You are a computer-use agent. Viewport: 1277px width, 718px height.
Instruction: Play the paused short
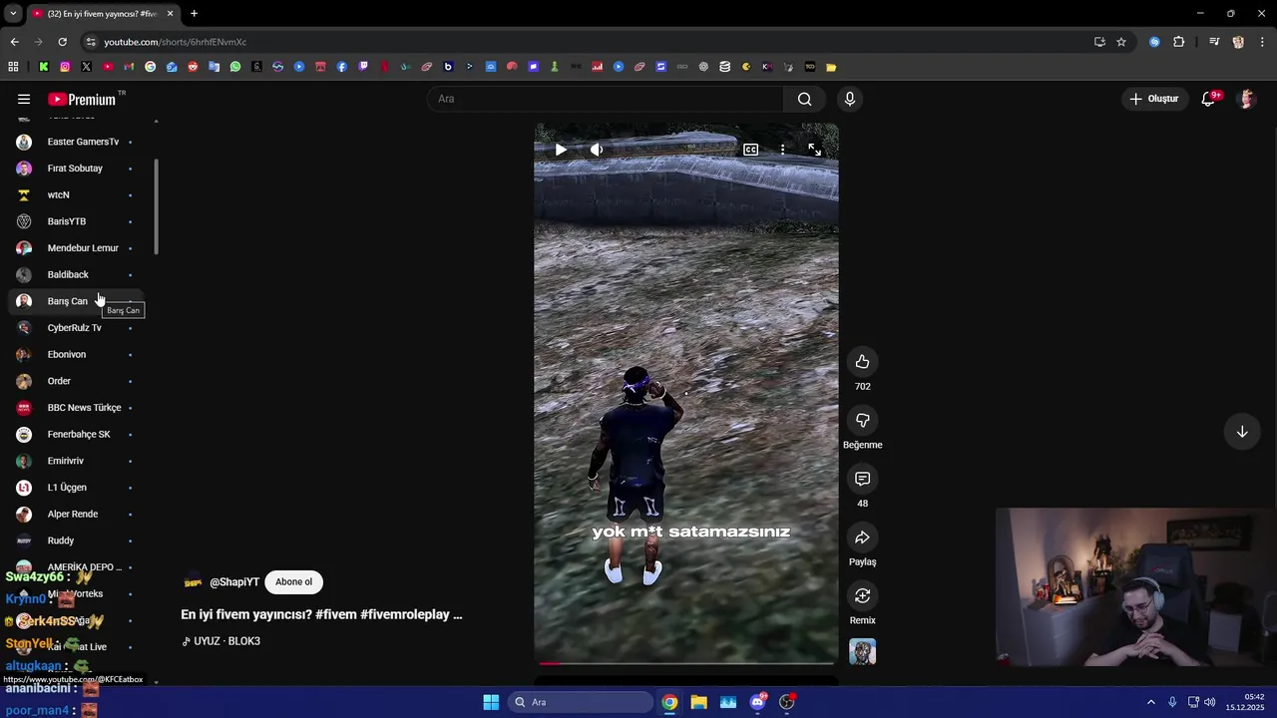point(561,150)
